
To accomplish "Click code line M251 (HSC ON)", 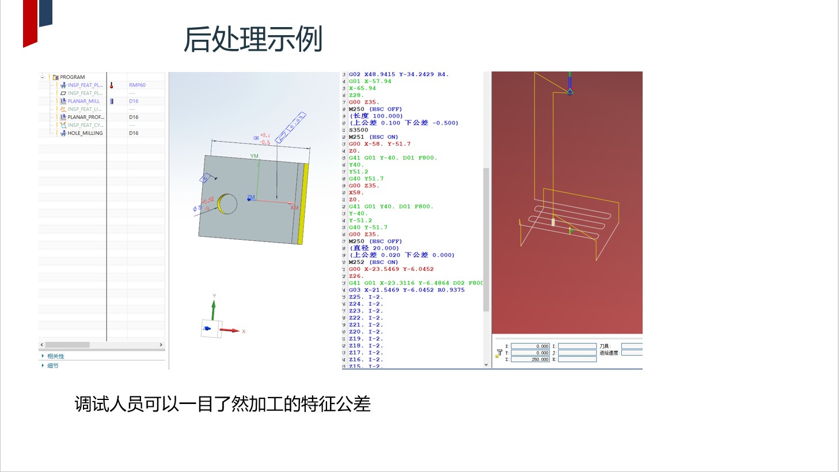I will 373,137.
